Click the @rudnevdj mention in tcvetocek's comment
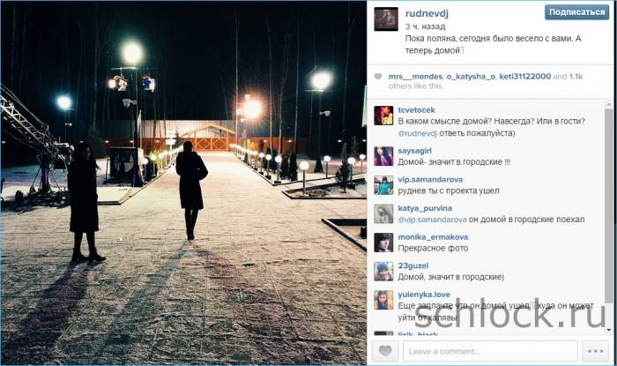 [418, 133]
